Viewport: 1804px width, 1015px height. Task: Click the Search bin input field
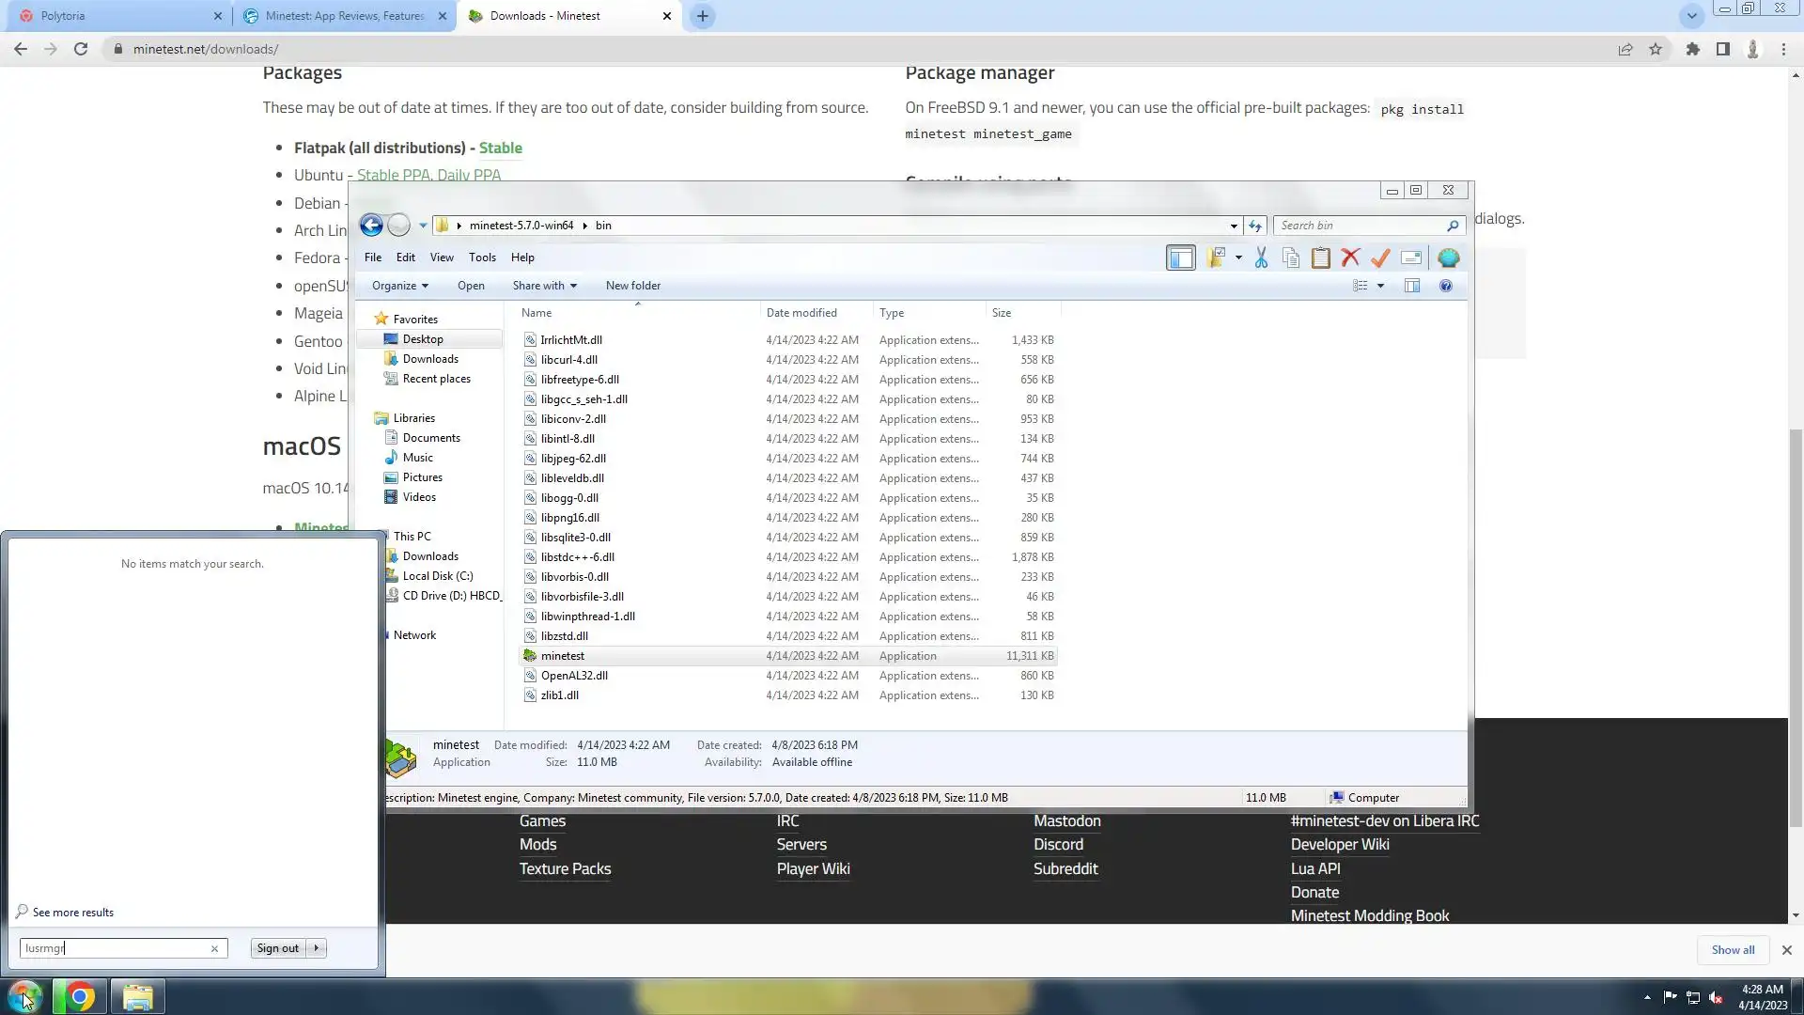[x=1360, y=226]
